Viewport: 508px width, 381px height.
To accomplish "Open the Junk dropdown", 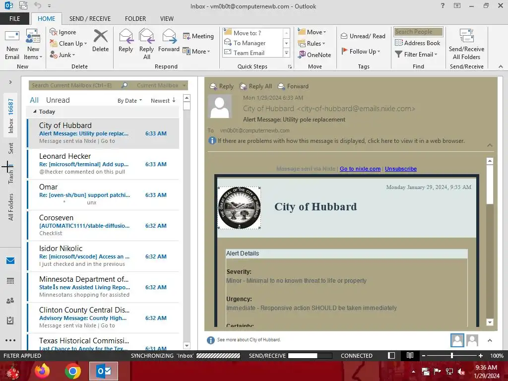I will [x=63, y=55].
